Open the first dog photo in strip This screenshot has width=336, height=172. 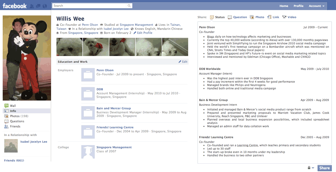coord(70,47)
